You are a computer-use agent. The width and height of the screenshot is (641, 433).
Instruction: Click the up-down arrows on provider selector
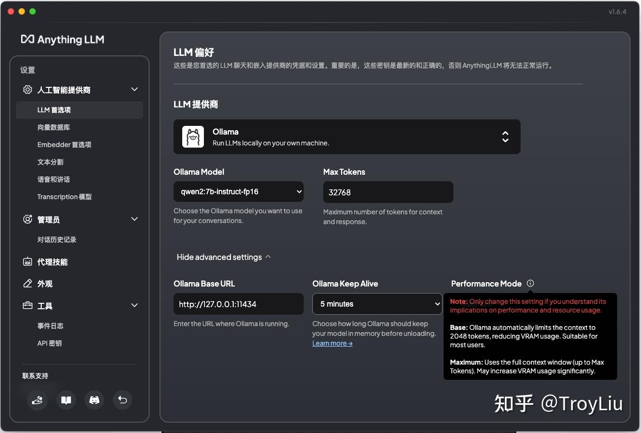pos(505,137)
